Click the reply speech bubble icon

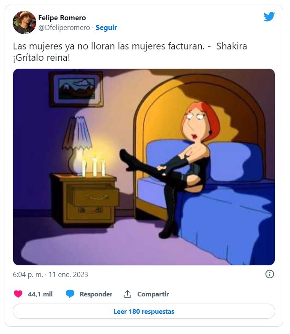point(70,294)
